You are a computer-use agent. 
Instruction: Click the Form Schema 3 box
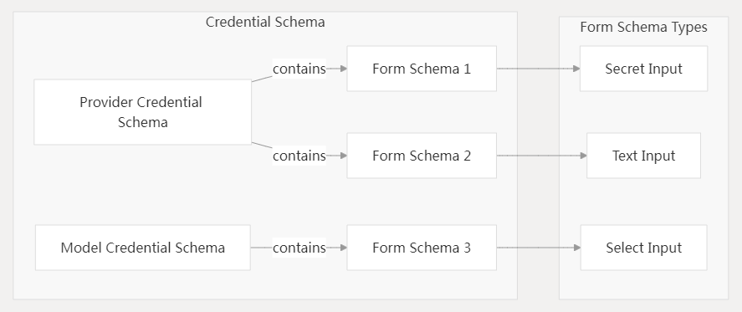[x=422, y=248]
